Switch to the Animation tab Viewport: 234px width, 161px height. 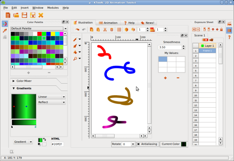click(108, 23)
